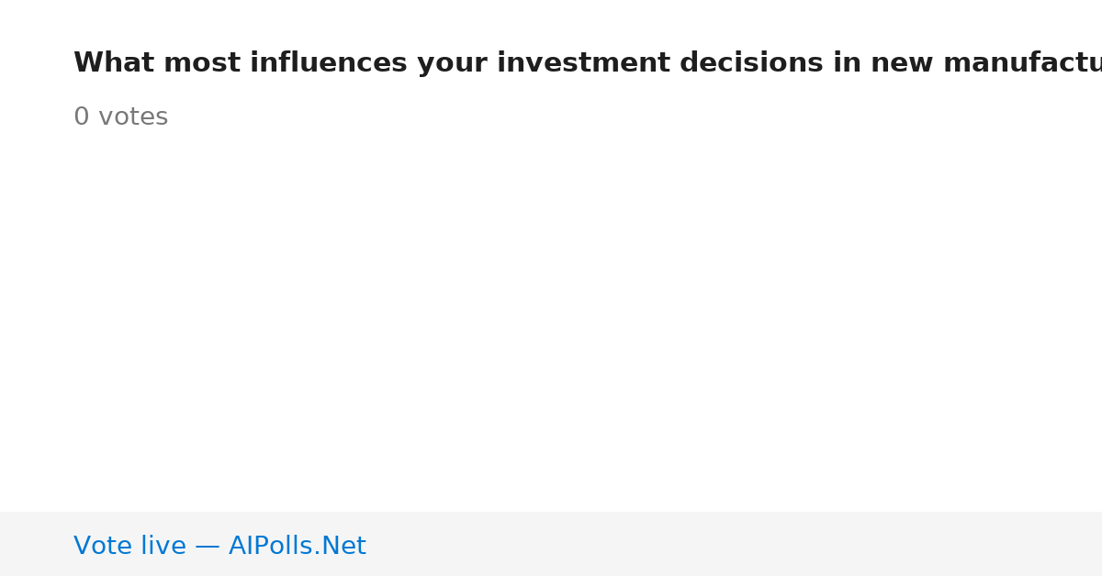
Task: Click the words Vote live in footer
Action: coord(129,546)
